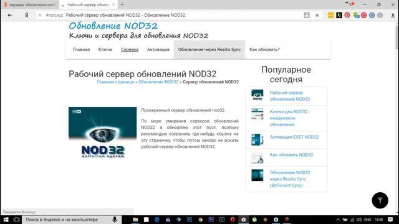Click the red 'e' extension icon
This screenshot has width=399, height=224.
(x=364, y=15)
